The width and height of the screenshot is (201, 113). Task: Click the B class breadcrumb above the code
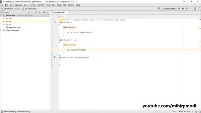pyautogui.click(x=60, y=16)
